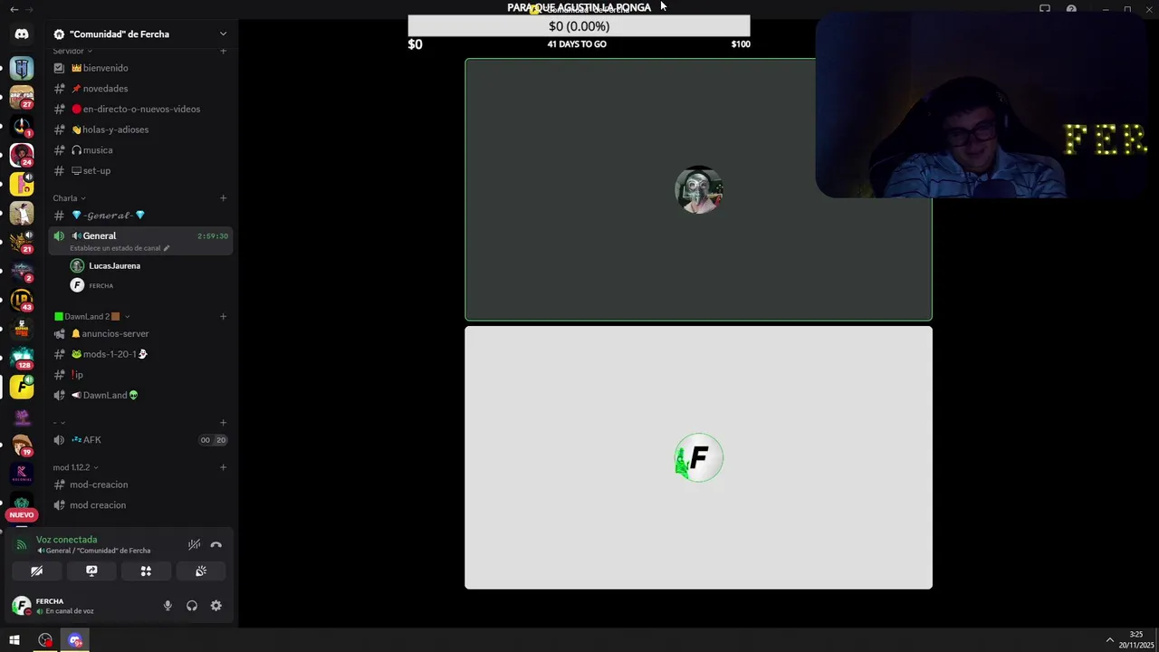
Task: Click the $0 (0.00%) donation progress bar
Action: click(x=579, y=26)
